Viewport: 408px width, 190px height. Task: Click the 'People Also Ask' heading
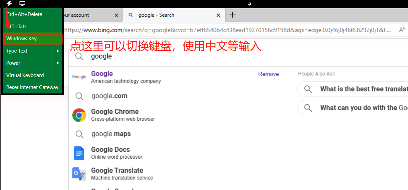(317, 74)
